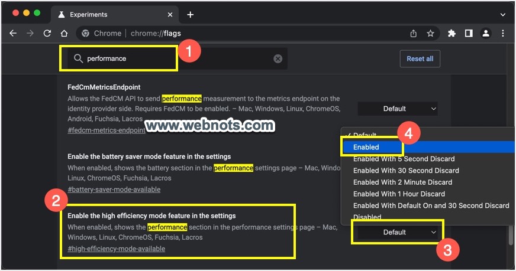Clear the search with the X icon
Image resolution: width=516 pixels, height=271 pixels.
278,58
